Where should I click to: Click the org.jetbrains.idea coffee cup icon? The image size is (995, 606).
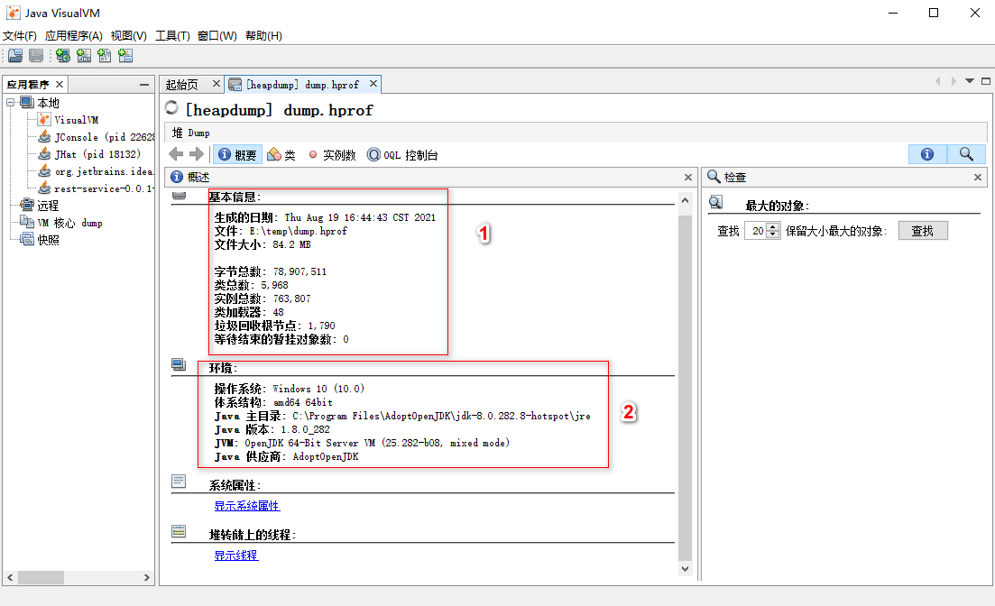tap(44, 170)
